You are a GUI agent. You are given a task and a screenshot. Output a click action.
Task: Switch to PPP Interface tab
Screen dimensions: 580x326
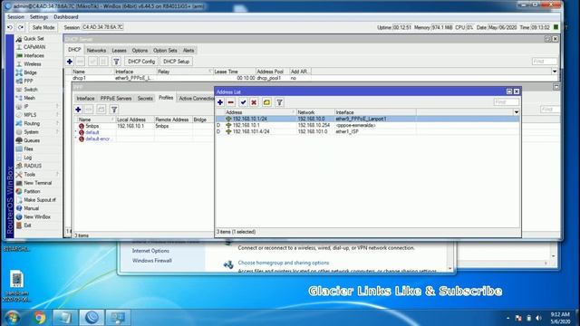coord(85,99)
